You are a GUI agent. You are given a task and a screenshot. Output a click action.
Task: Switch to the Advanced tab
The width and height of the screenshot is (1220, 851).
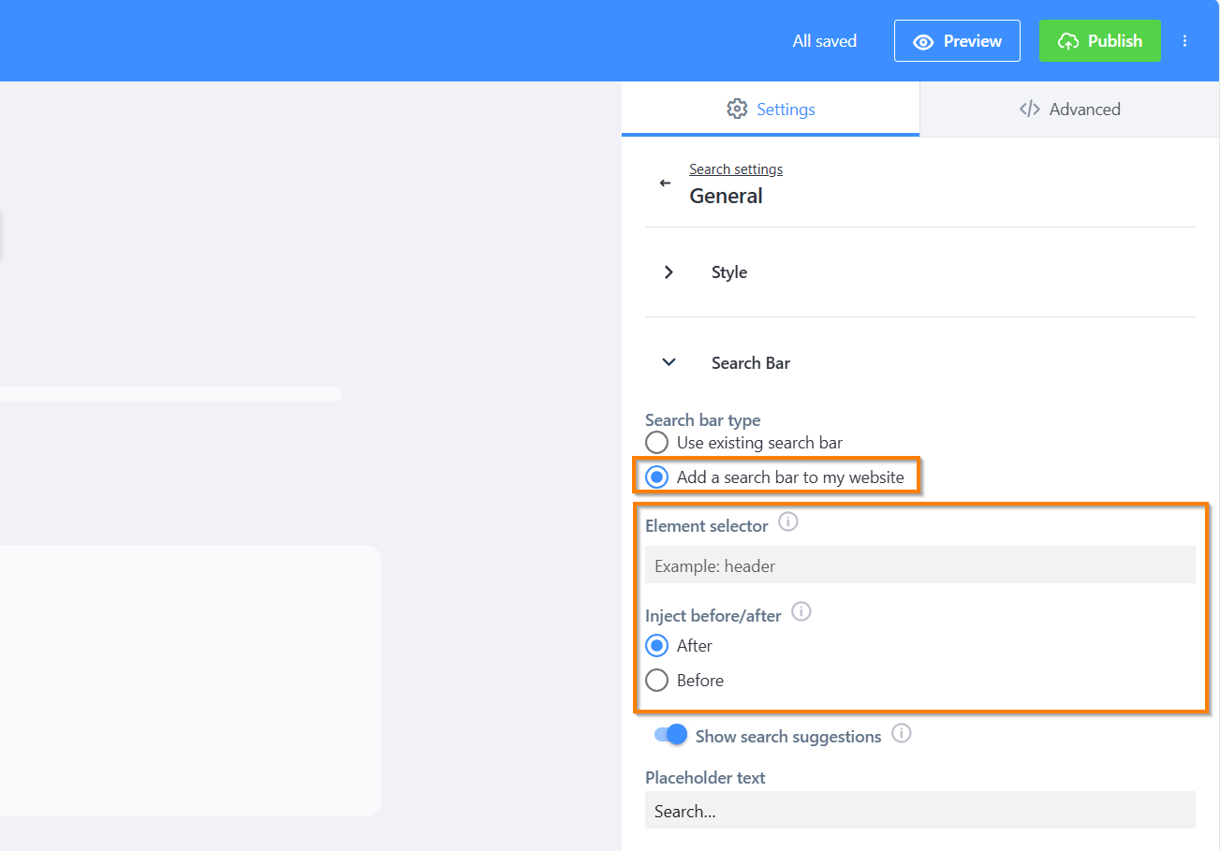click(1070, 109)
